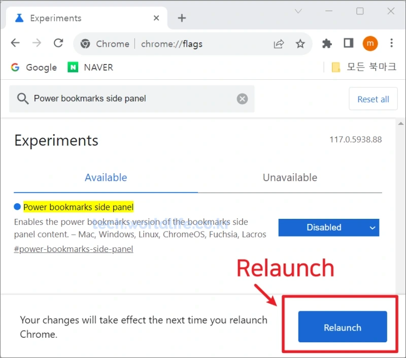This screenshot has width=406, height=358.
Task: Open the 모든 북마크 folder
Action: click(x=364, y=67)
